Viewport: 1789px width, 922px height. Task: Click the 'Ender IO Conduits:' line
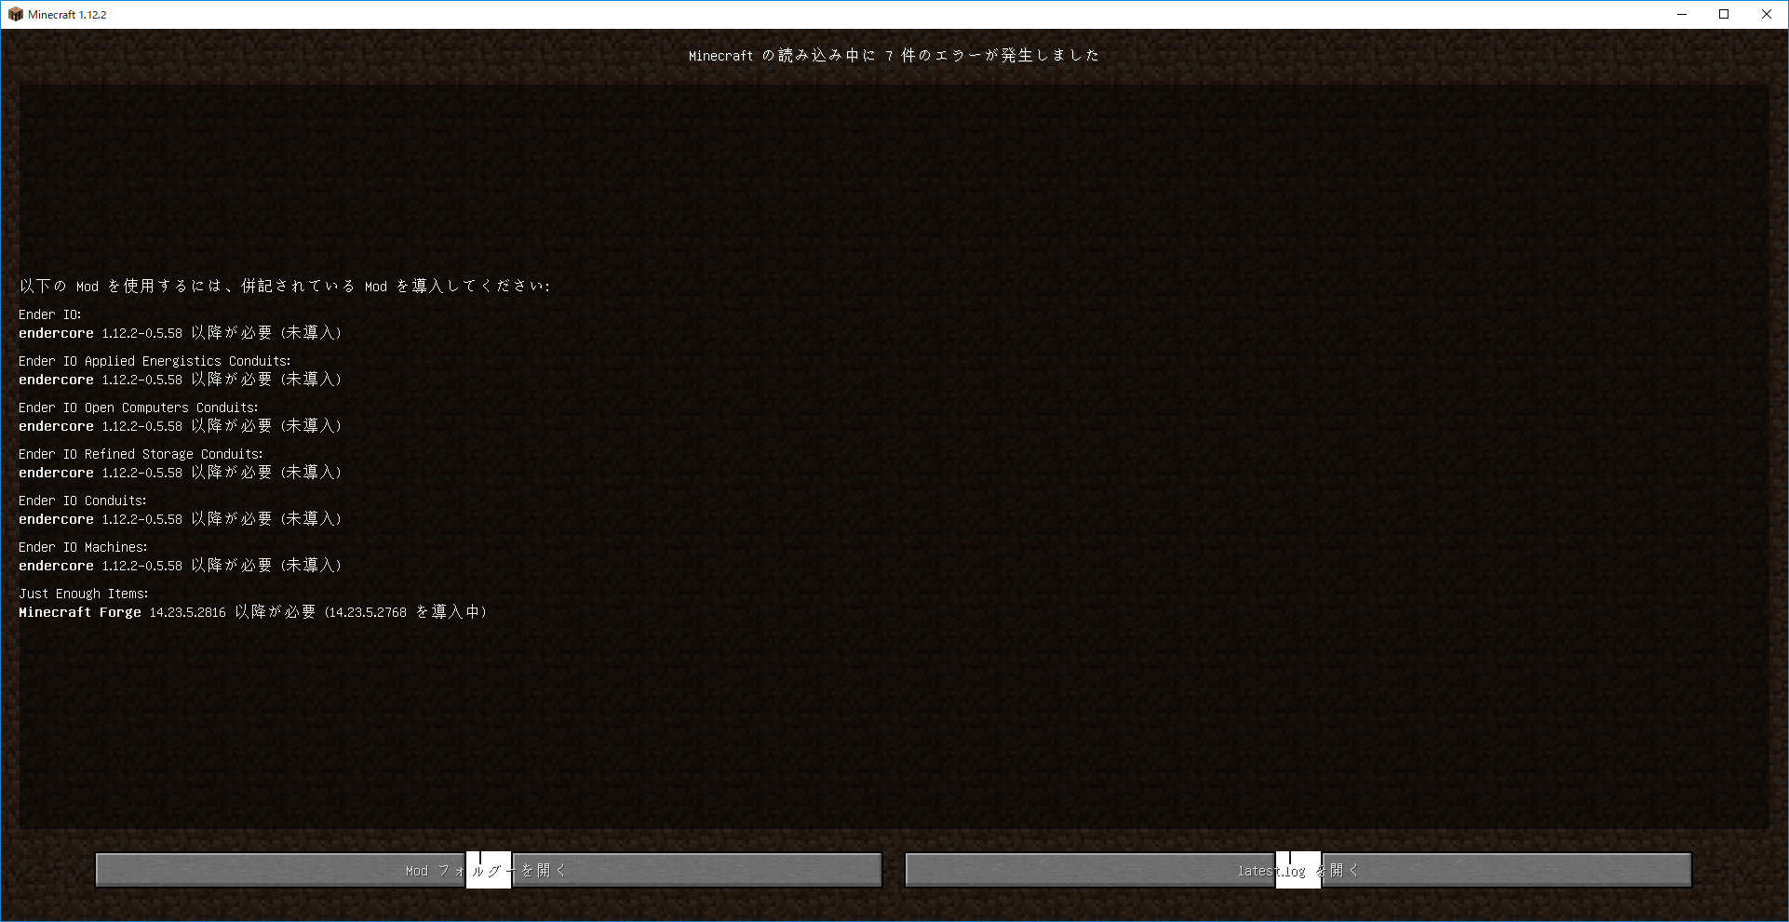83,501
